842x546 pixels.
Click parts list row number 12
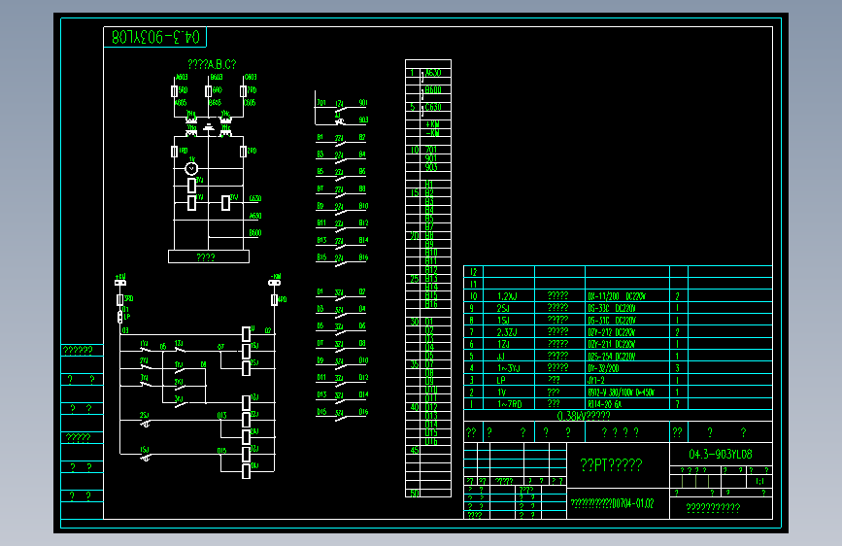[x=473, y=272]
